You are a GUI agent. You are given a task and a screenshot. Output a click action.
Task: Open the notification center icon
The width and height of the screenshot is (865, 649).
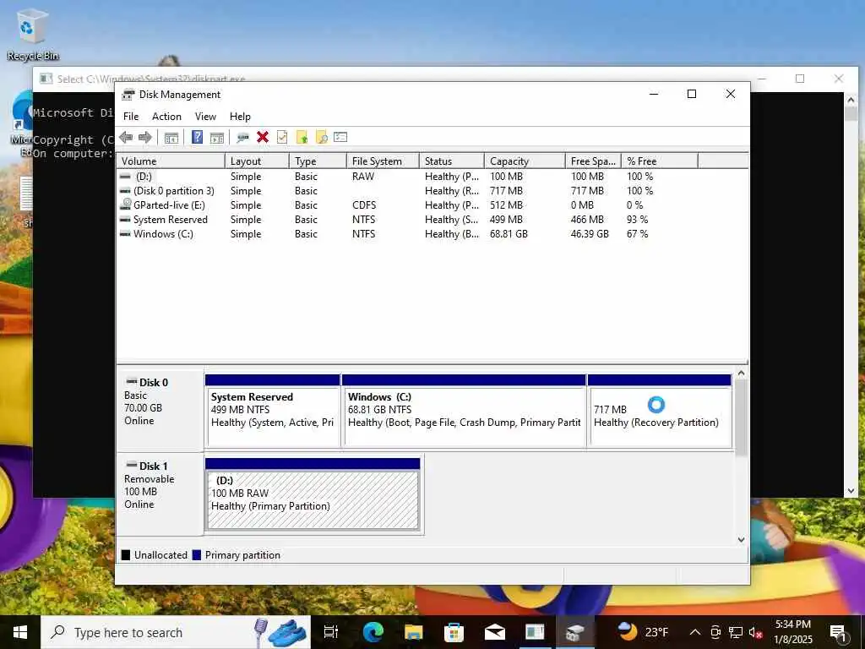pos(839,632)
